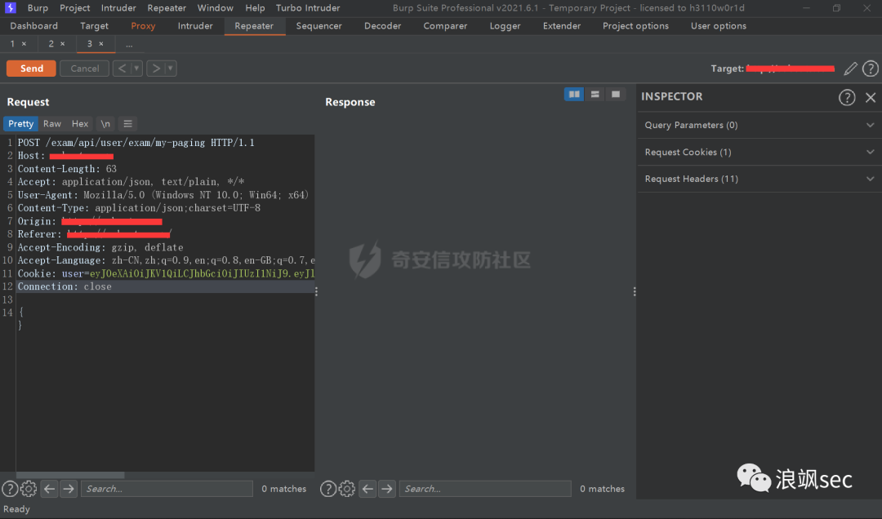
Task: Expand Request Headers (11) section
Action: coord(759,179)
